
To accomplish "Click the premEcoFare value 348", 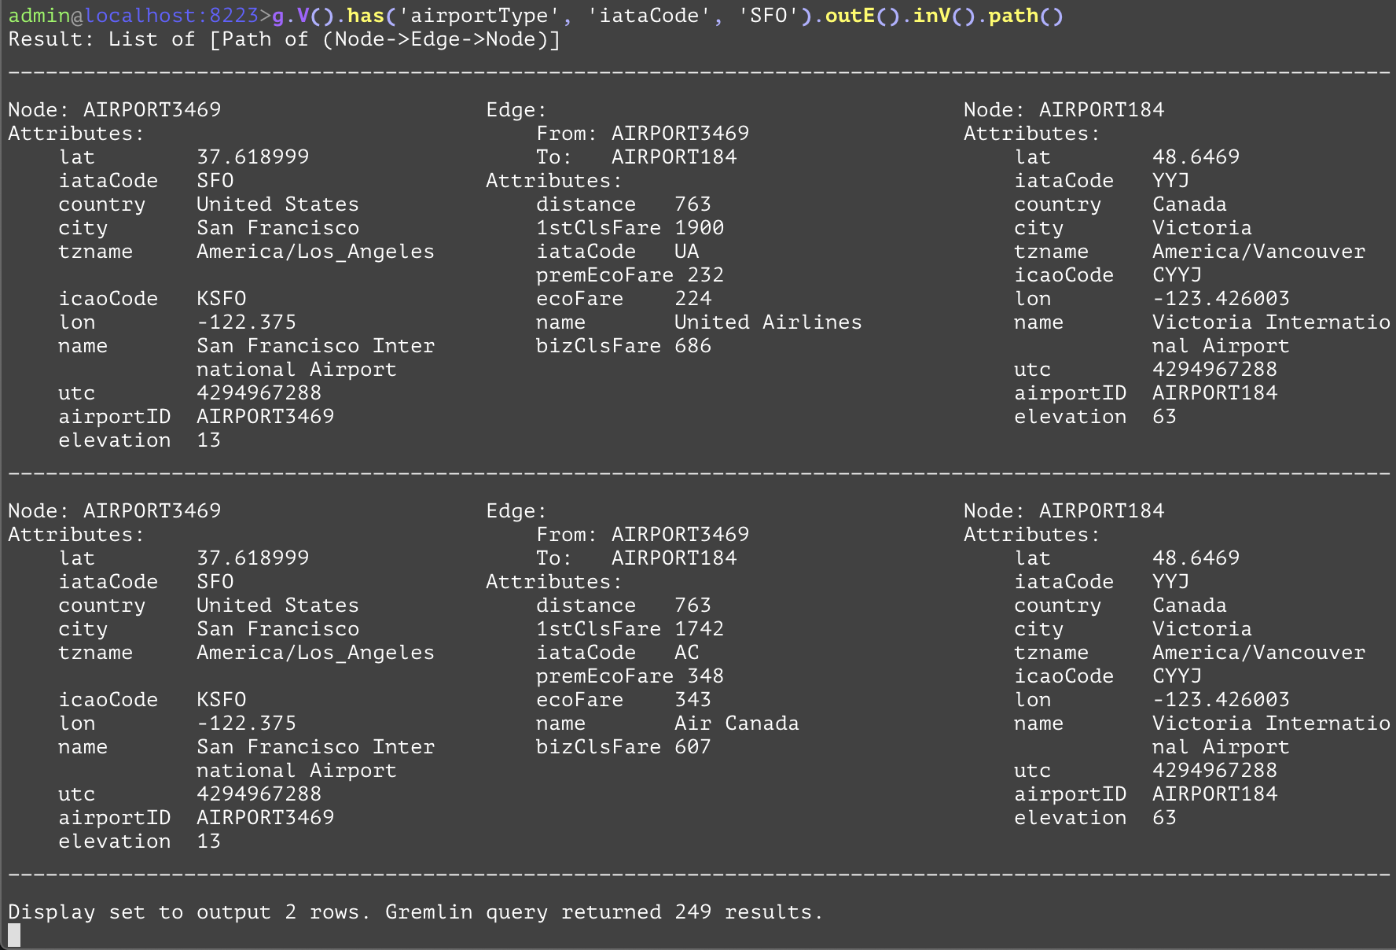I will (705, 676).
